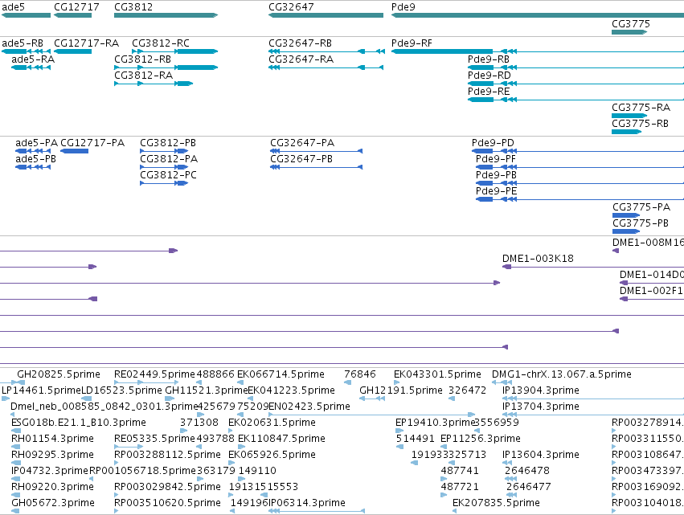Click the CG3775-PA protein bar

click(626, 215)
